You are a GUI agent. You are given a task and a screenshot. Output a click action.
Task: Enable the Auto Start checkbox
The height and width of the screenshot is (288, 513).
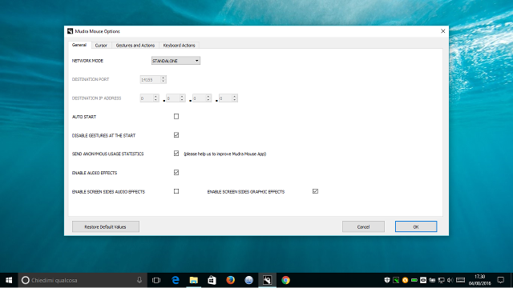[x=176, y=116]
